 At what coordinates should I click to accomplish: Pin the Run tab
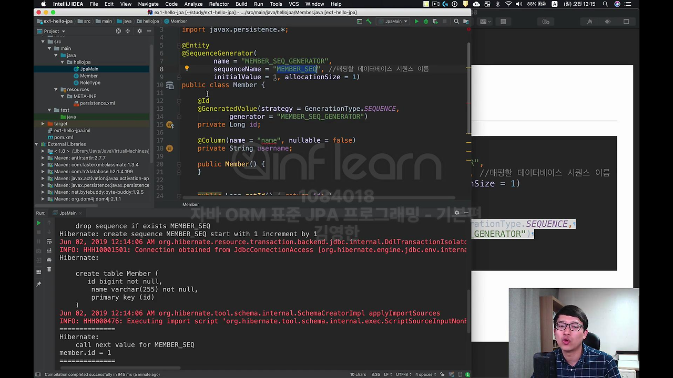(38, 284)
